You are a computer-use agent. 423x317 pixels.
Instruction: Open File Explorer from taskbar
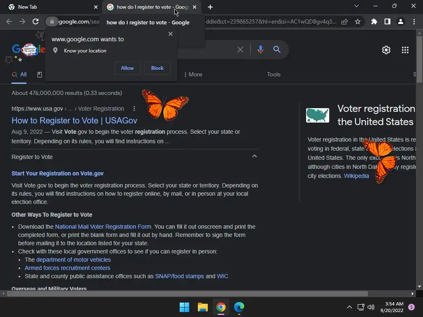pyautogui.click(x=202, y=307)
